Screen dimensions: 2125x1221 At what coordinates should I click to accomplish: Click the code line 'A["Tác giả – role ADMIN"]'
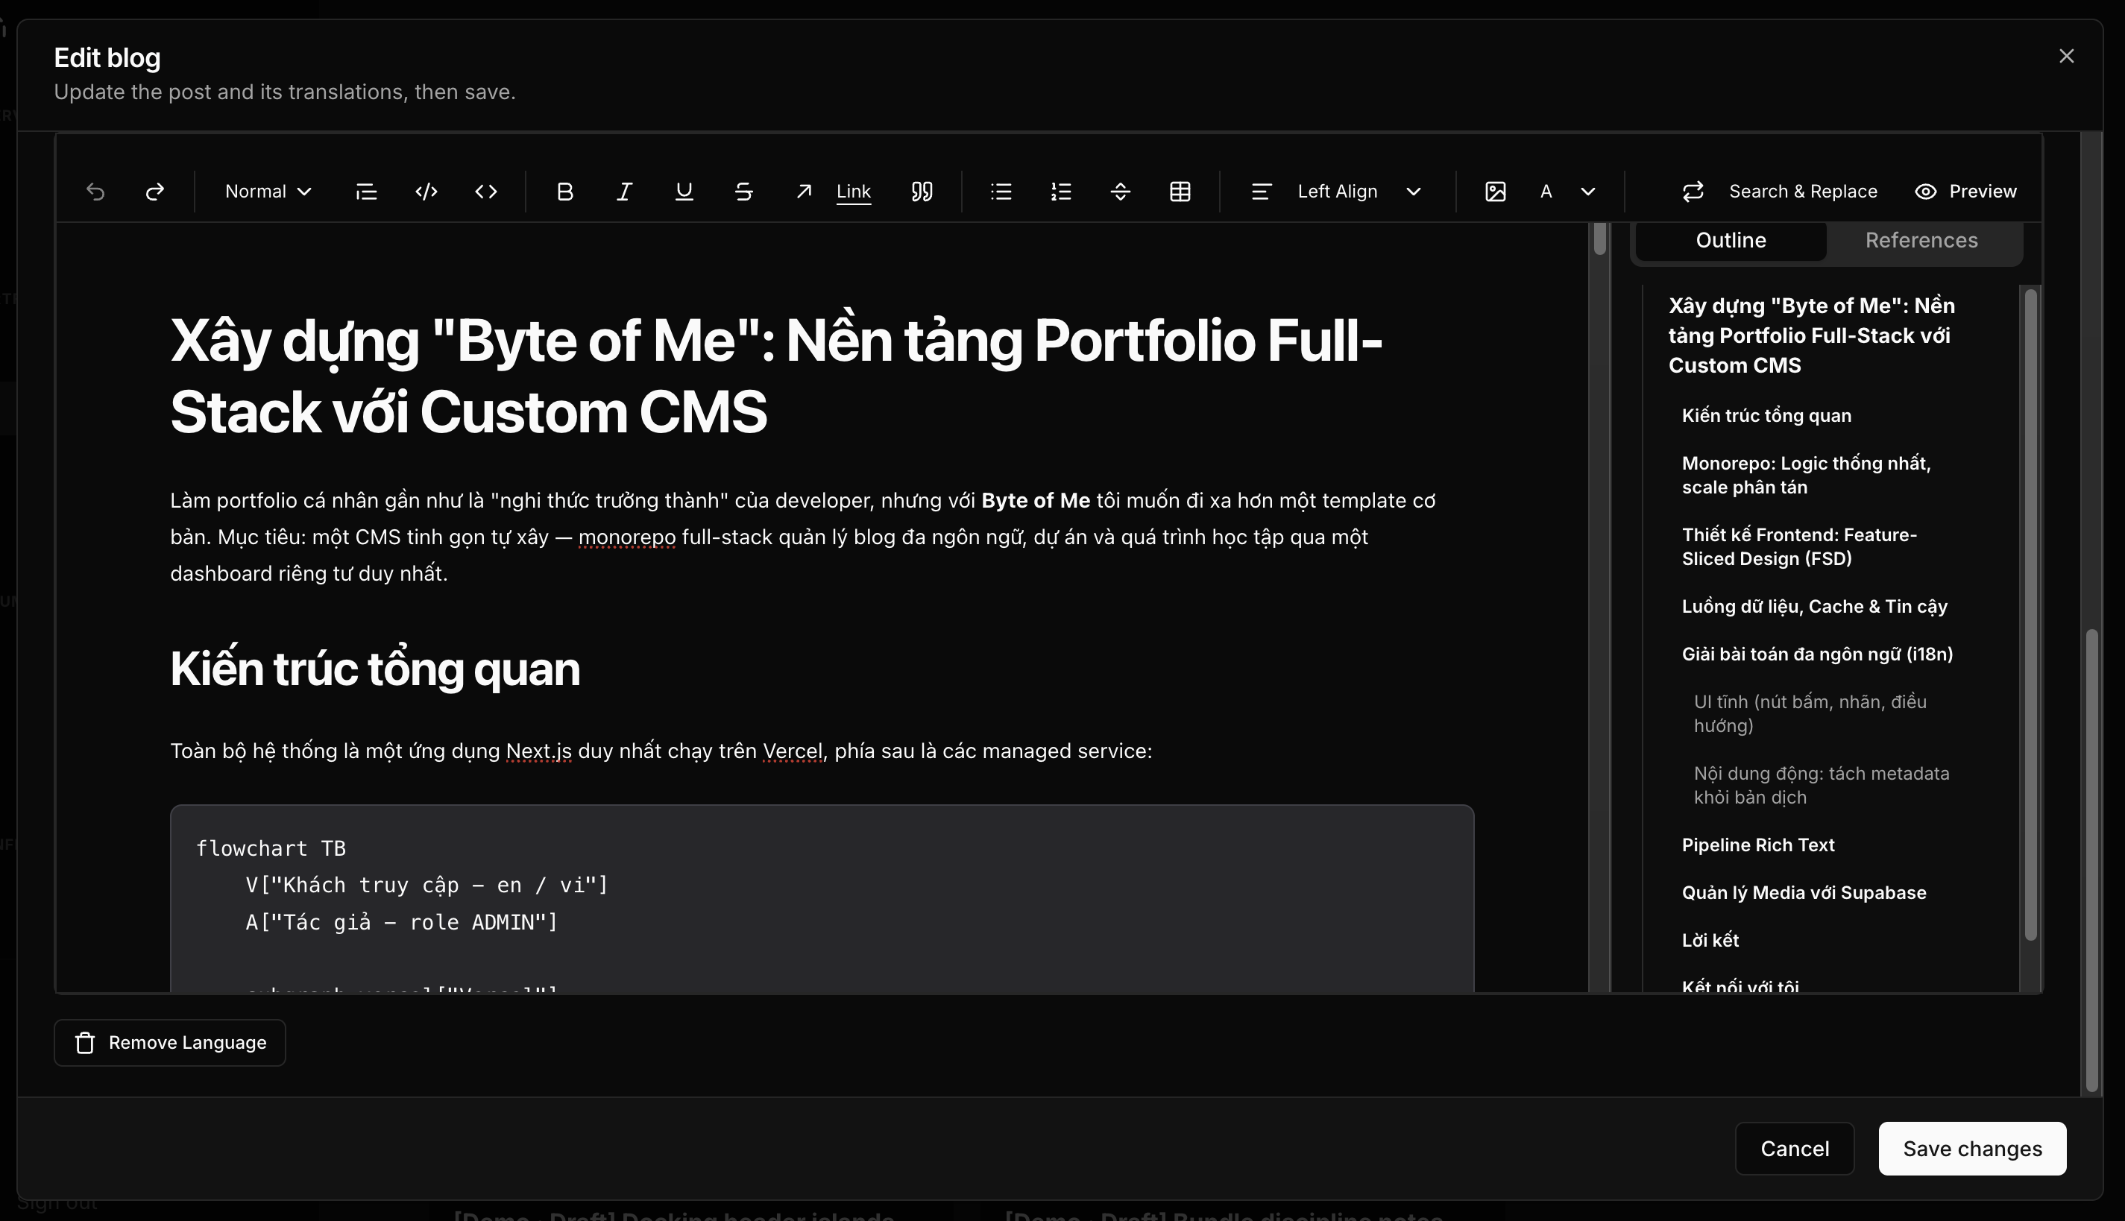tap(402, 923)
